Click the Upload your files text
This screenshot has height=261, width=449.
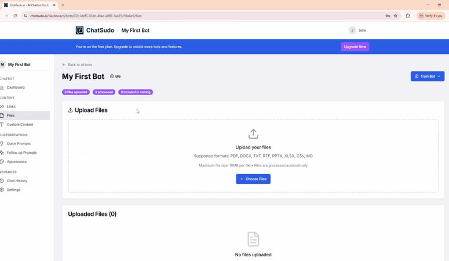[x=253, y=147]
